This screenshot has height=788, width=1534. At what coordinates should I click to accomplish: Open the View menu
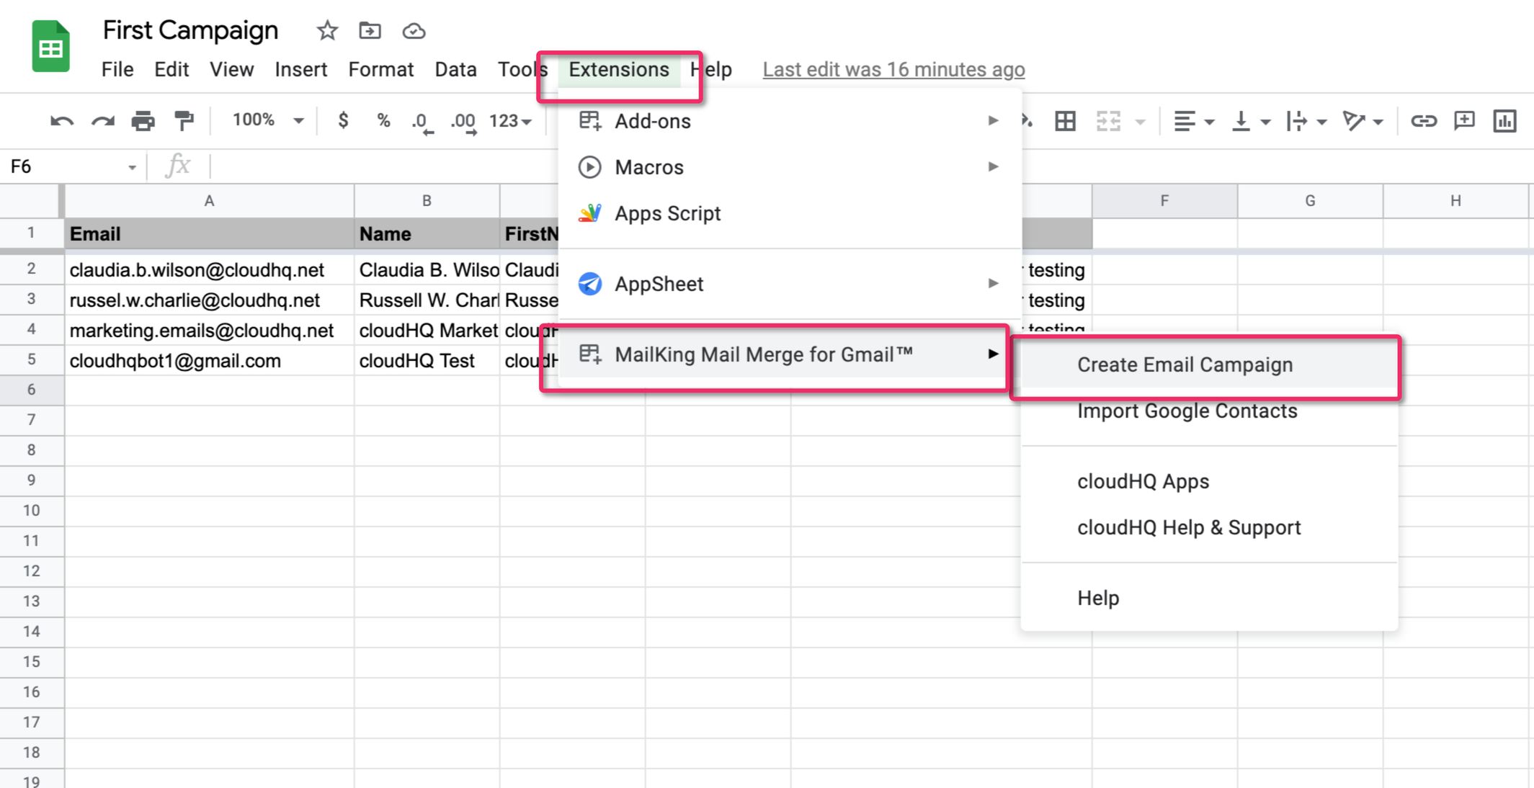tap(231, 69)
